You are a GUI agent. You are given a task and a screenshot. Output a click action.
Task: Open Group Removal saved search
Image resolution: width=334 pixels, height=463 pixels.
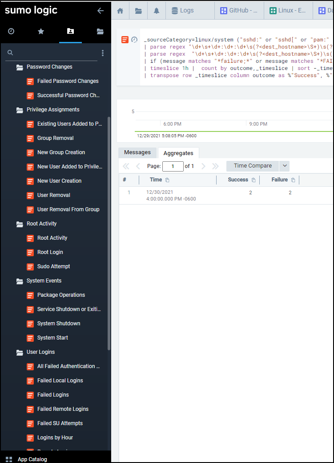tap(56, 138)
